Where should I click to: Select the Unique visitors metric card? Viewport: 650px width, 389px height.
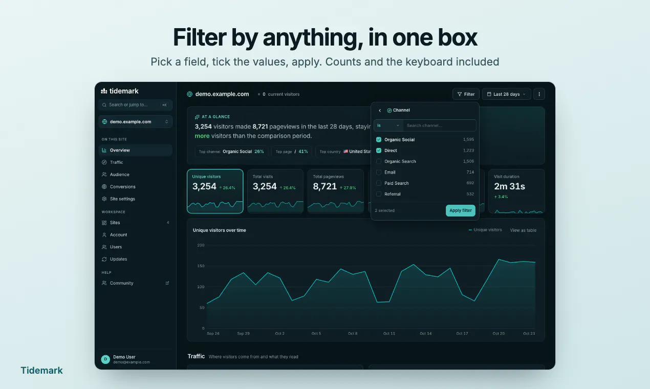[215, 191]
